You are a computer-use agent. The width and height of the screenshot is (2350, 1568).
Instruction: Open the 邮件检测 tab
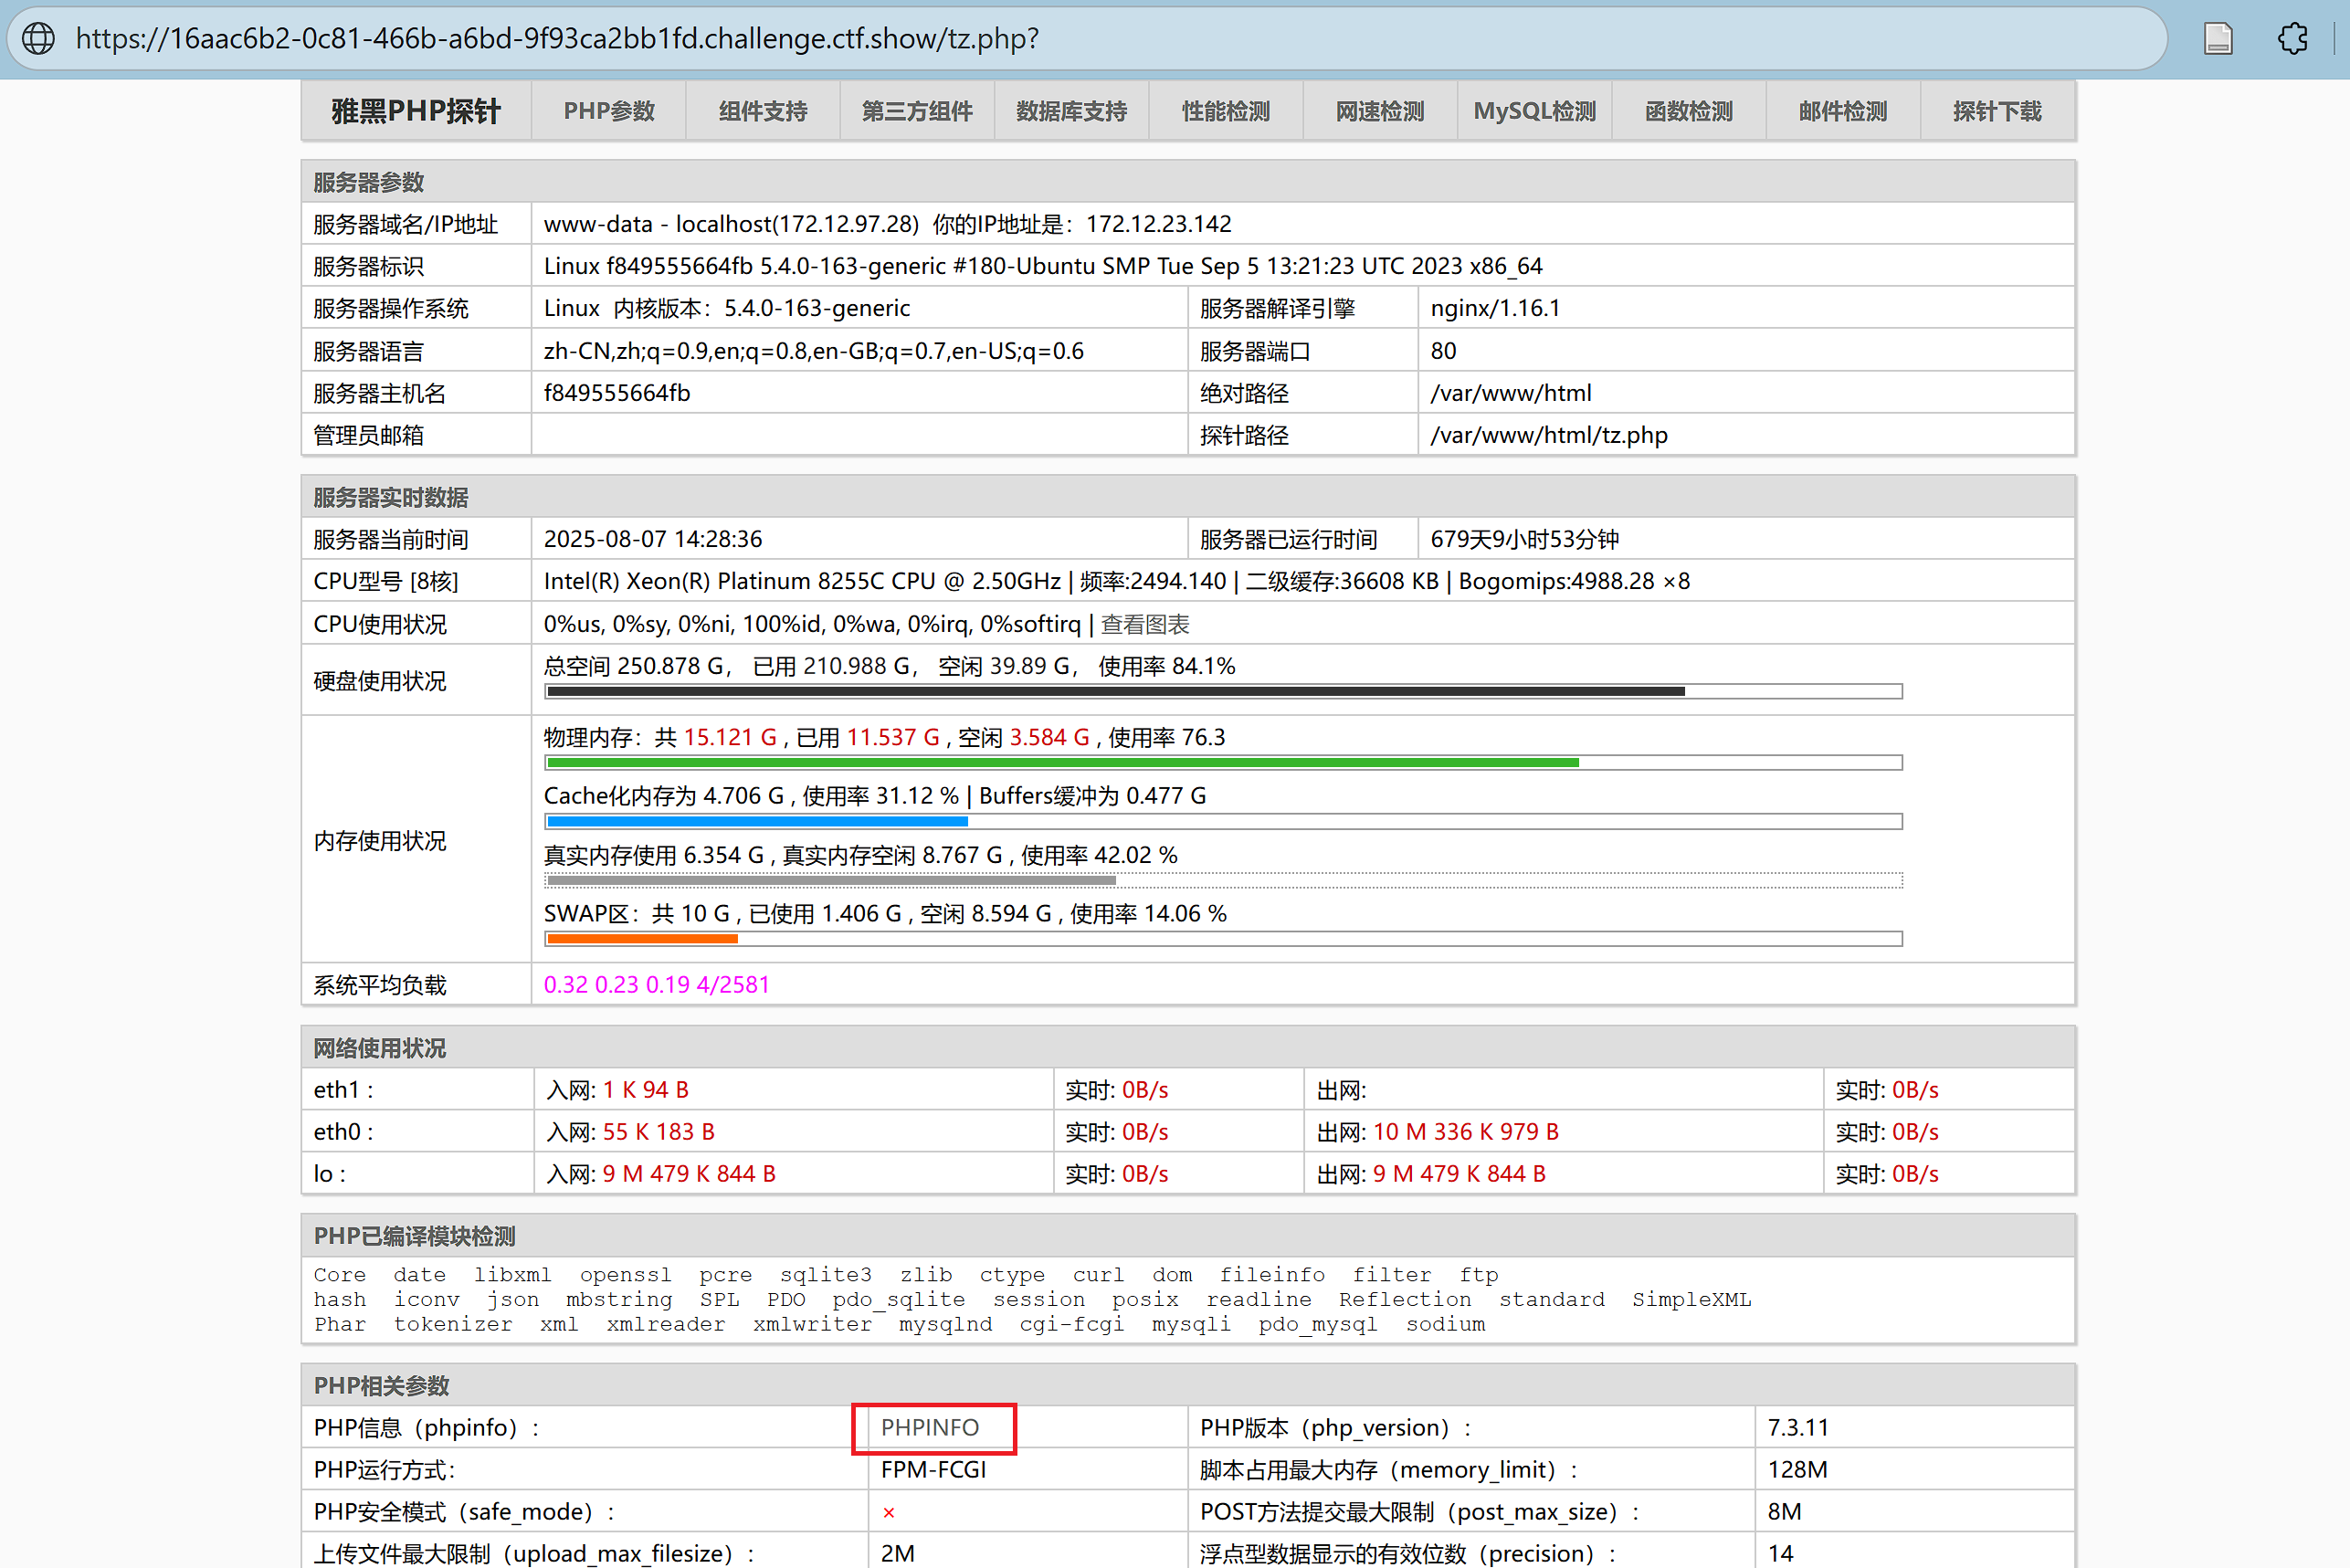[x=1842, y=111]
